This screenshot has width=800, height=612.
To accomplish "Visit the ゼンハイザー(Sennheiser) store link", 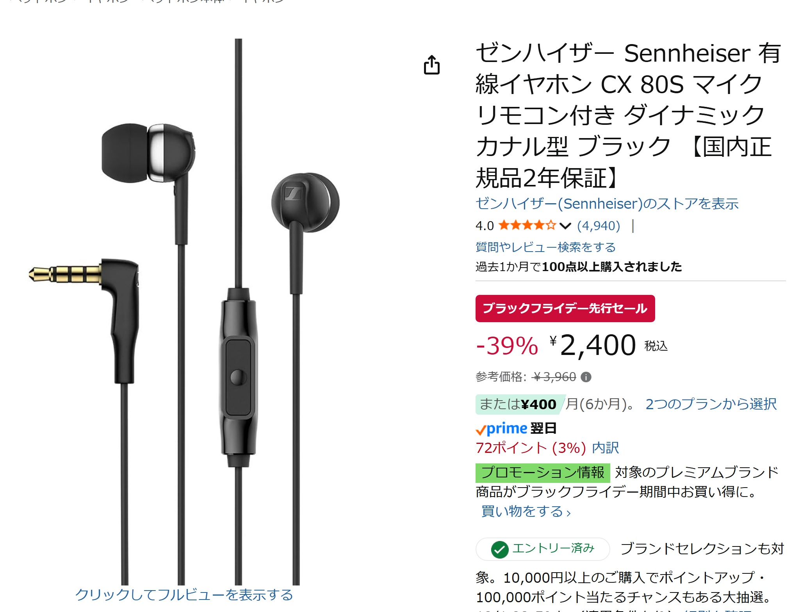I will pyautogui.click(x=607, y=204).
